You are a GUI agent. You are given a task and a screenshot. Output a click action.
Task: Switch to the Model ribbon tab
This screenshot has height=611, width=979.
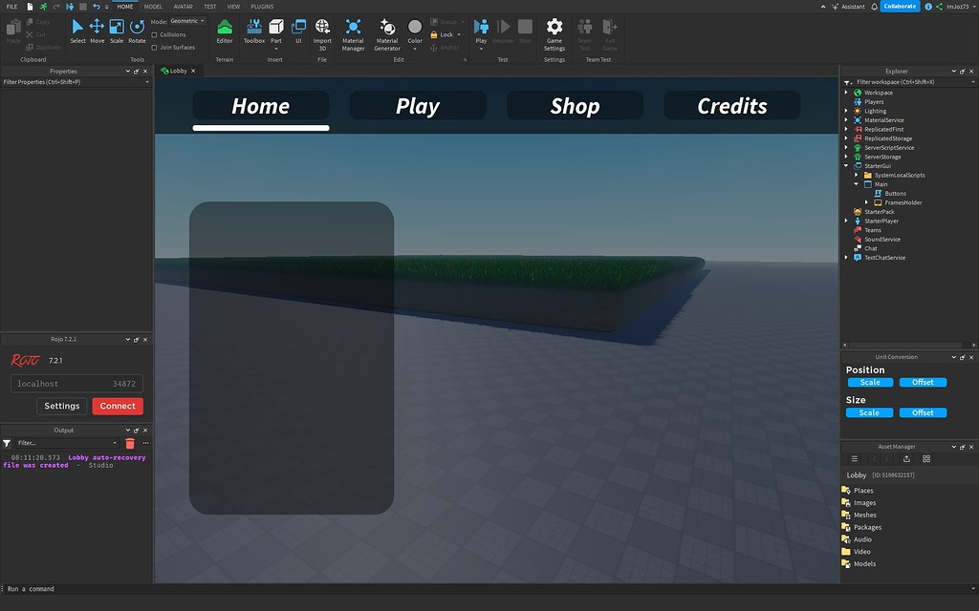[x=153, y=6]
